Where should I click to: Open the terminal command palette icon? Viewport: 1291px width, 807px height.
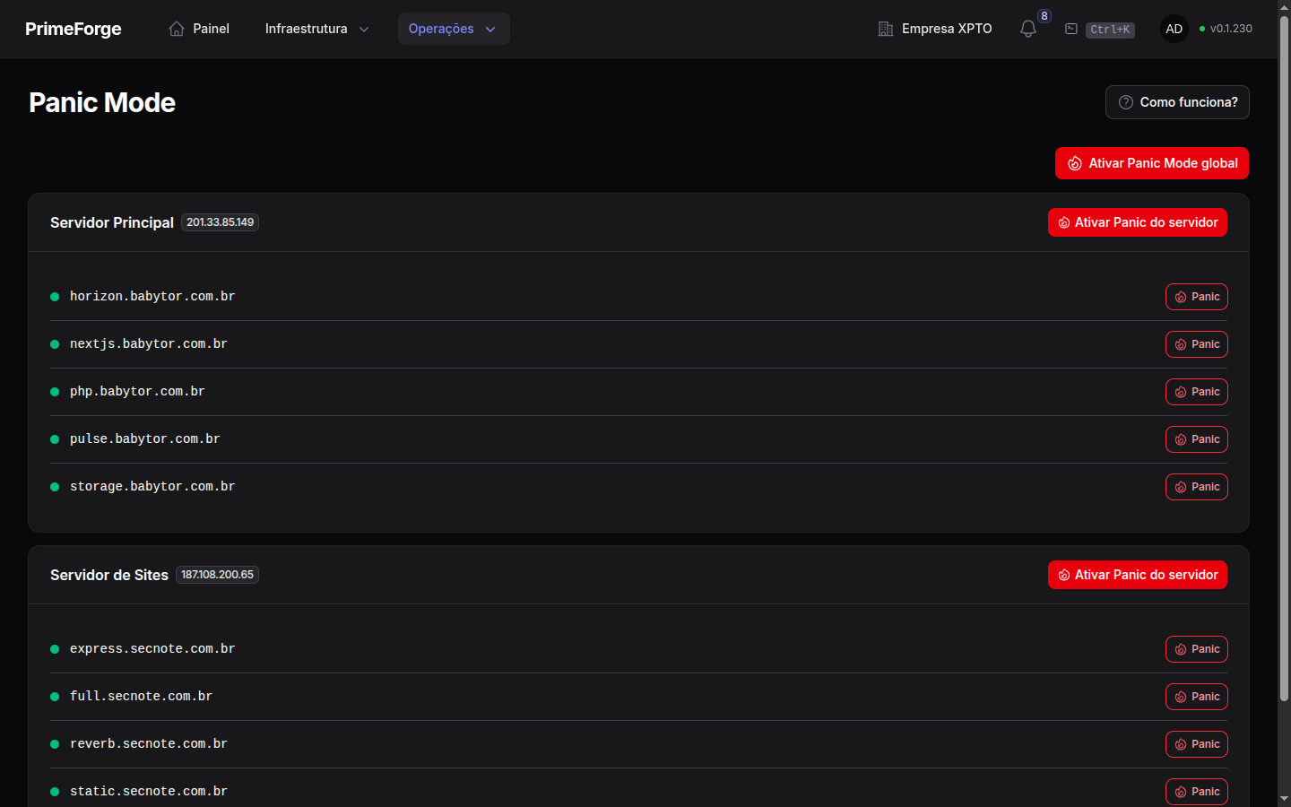coord(1071,29)
